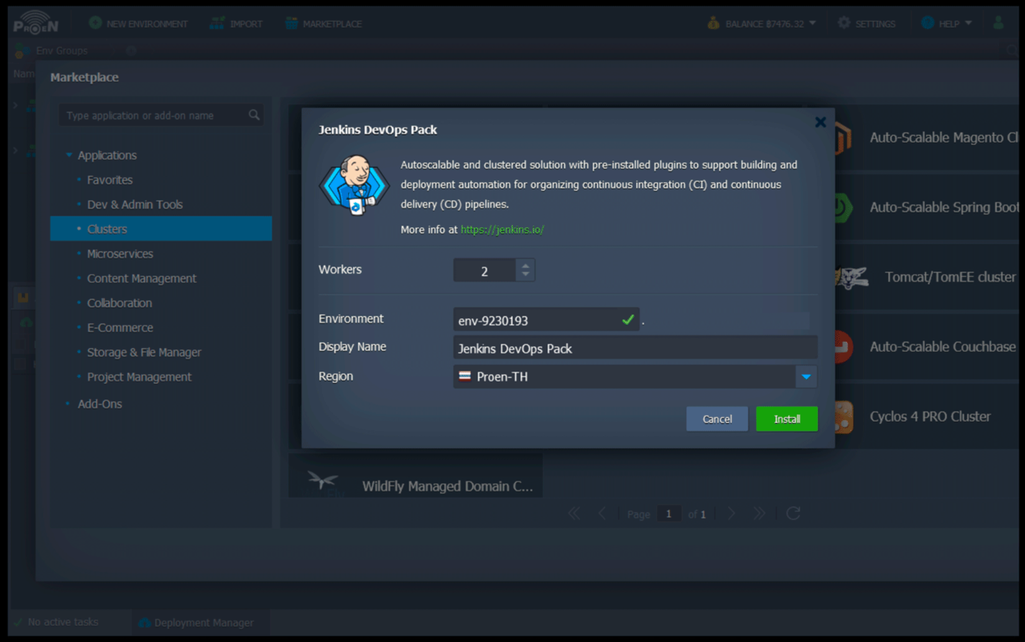Collapse the Applications tree

tap(69, 155)
